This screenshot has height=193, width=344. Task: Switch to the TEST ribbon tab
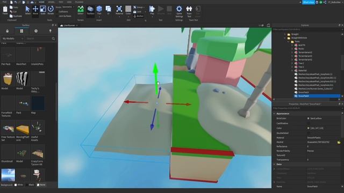pos(61,2)
